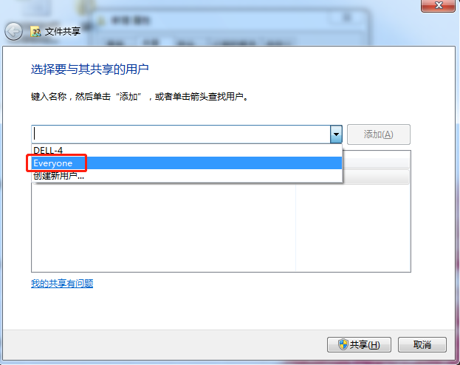Focus the user name text field
460x365 pixels.
coord(181,134)
